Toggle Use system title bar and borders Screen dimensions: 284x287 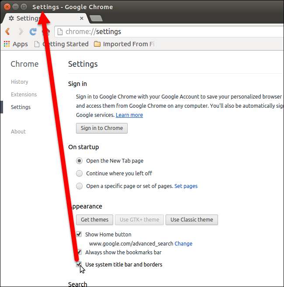(79, 264)
